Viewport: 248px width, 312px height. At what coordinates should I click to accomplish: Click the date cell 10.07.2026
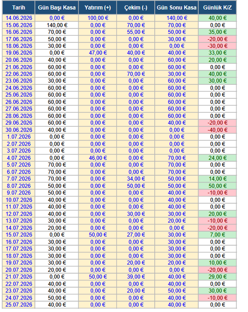(19, 200)
